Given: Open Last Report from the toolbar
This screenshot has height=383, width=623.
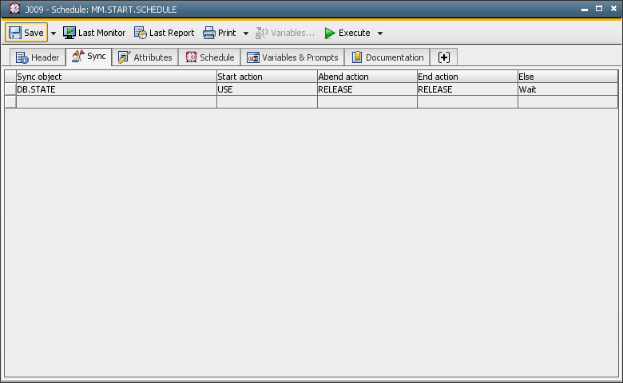Looking at the screenshot, I should click(164, 33).
